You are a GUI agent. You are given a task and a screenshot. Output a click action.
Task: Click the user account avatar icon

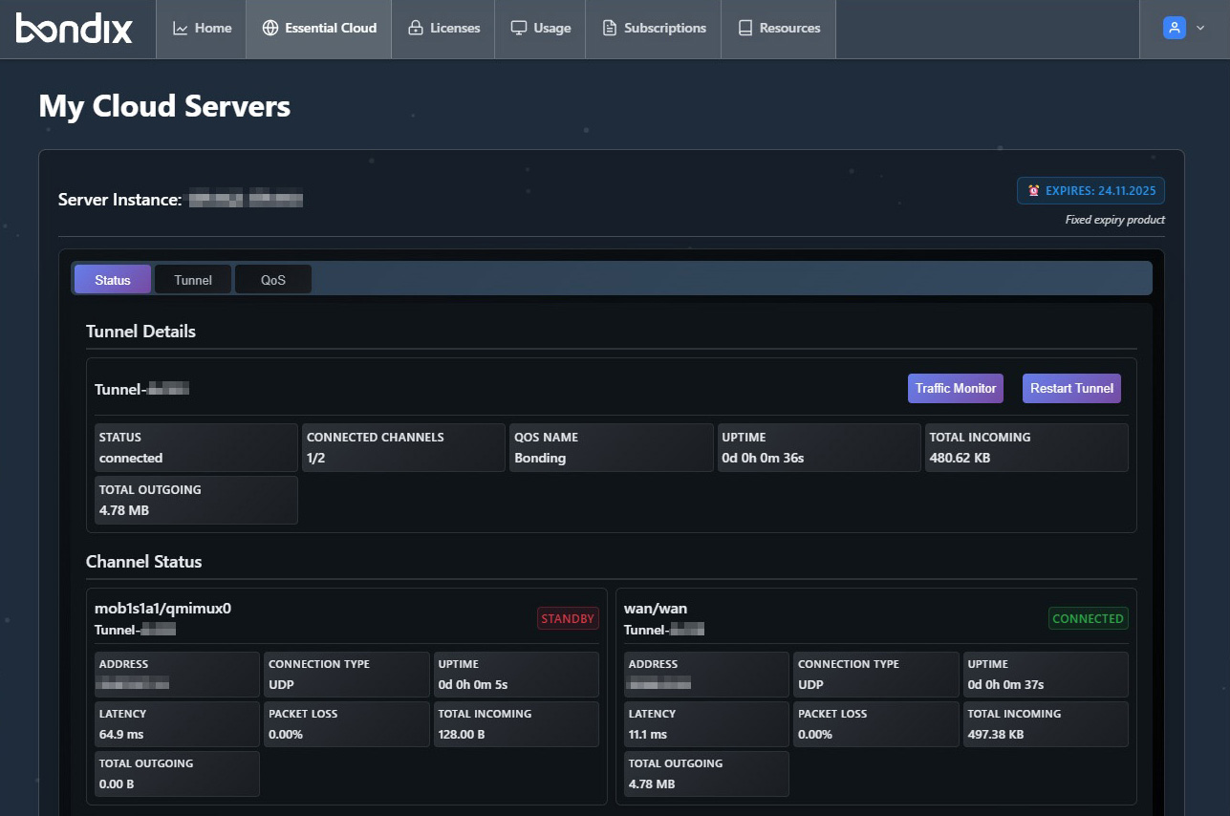point(1174,29)
